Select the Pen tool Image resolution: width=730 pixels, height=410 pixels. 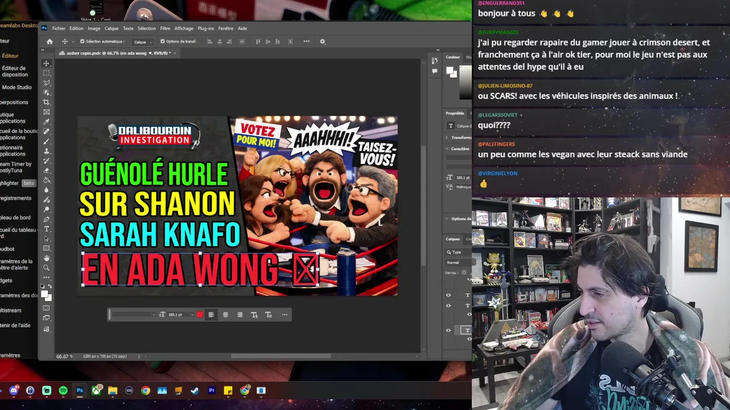(46, 219)
